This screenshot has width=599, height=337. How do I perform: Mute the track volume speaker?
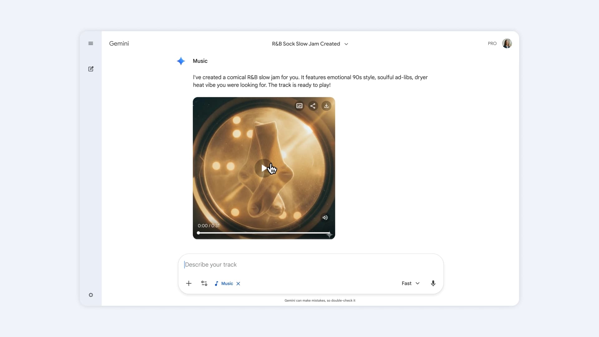[325, 217]
